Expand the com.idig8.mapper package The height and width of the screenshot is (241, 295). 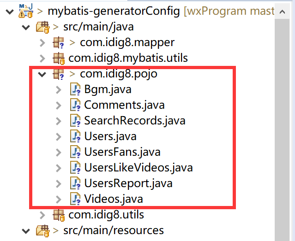click(x=42, y=43)
